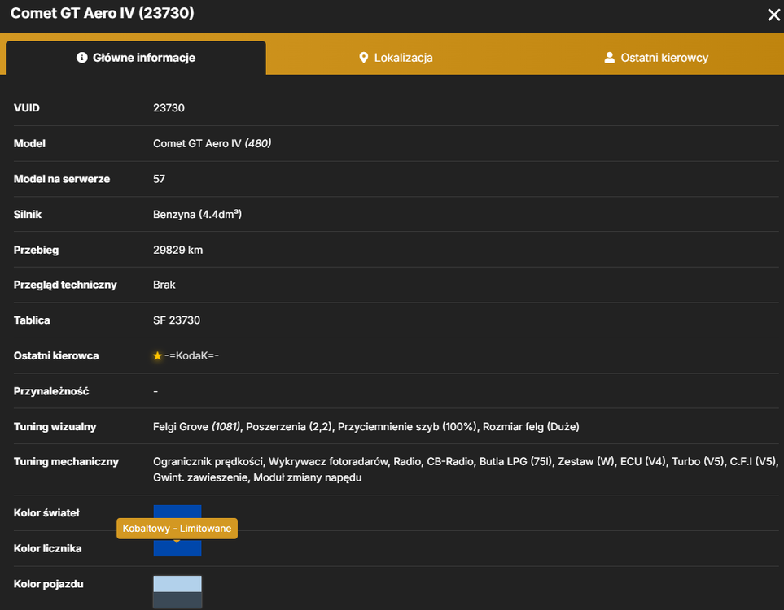Click the dialog title Comet GT Aero IV (23730)
The width and height of the screenshot is (784, 610).
click(103, 13)
